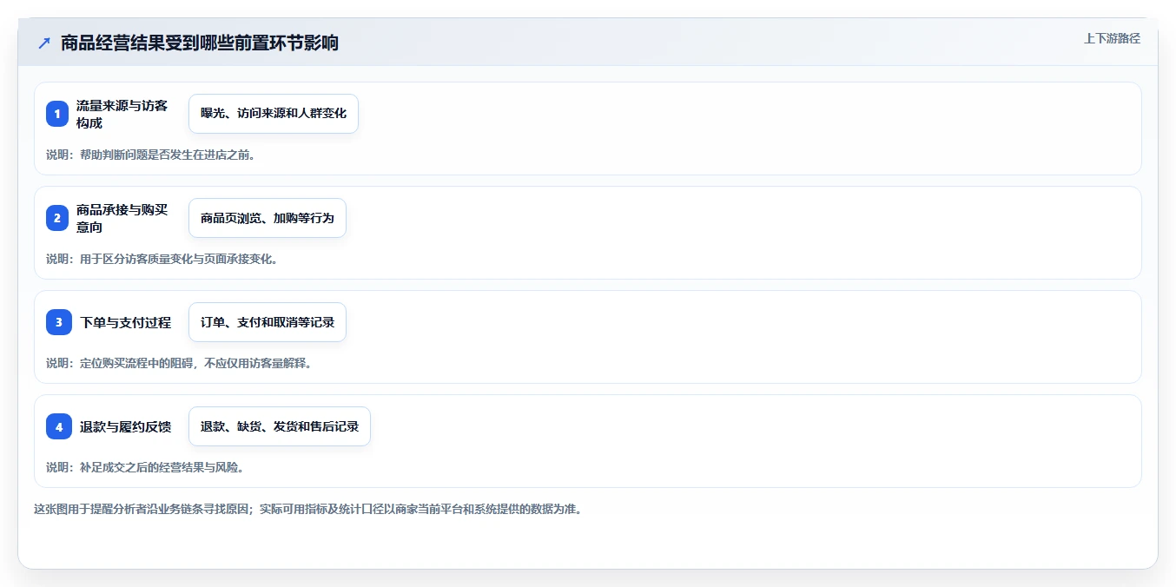The width and height of the screenshot is (1176, 587).
Task: Click the 商品页浏览、加购等行为 chip
Action: pyautogui.click(x=268, y=218)
